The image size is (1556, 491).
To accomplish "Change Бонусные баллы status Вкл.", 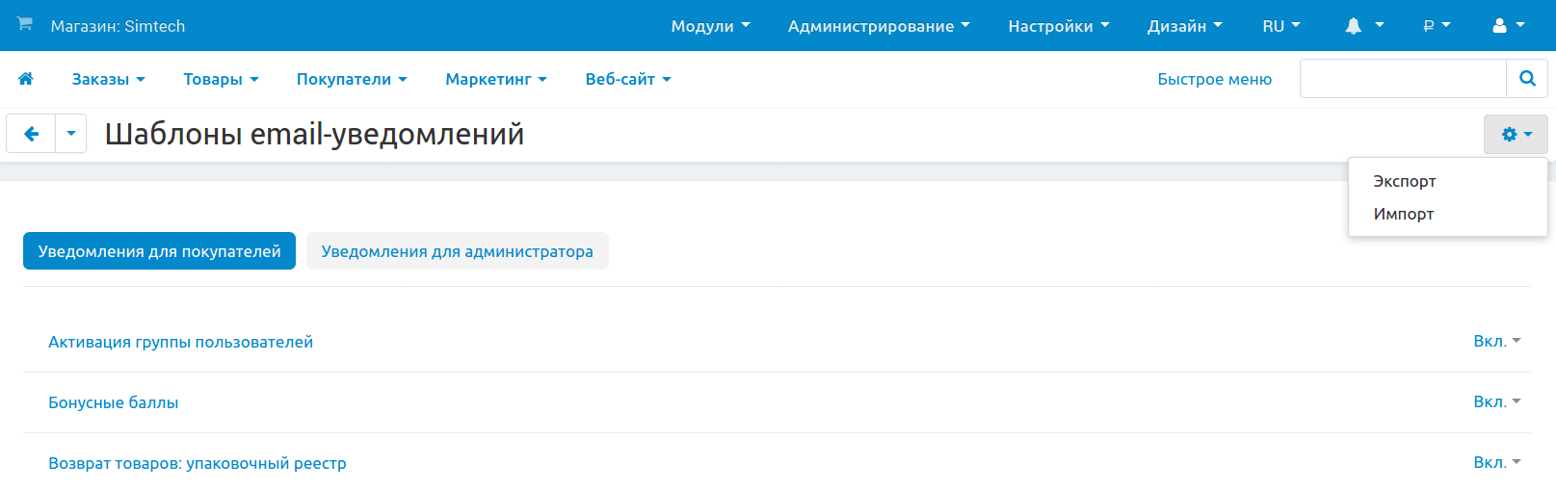I will pyautogui.click(x=1496, y=402).
